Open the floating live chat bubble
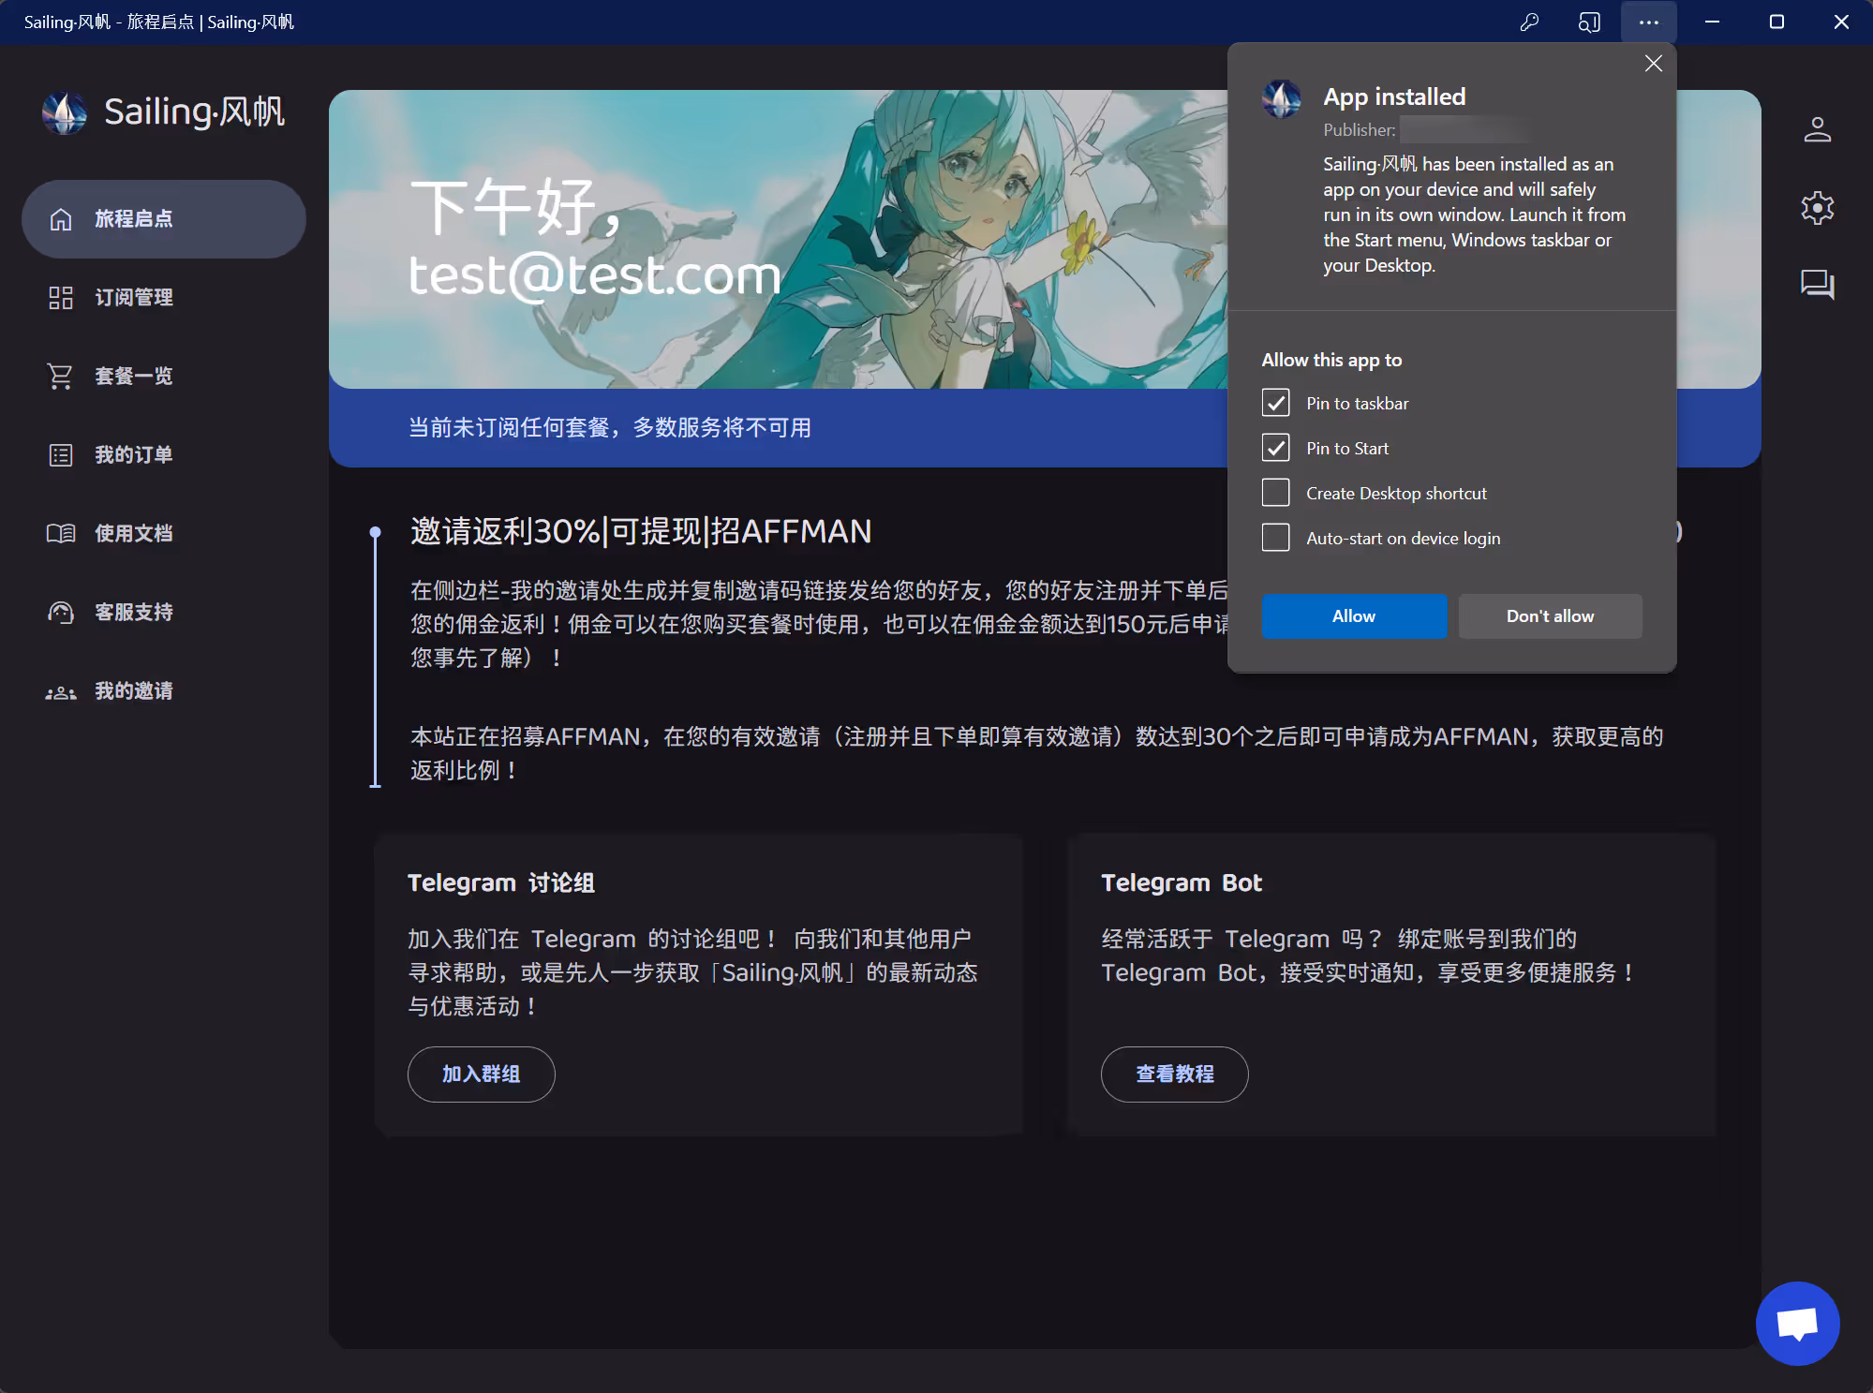 point(1798,1324)
